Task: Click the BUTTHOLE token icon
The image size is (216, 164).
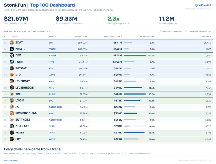Action: [x=12, y=120]
